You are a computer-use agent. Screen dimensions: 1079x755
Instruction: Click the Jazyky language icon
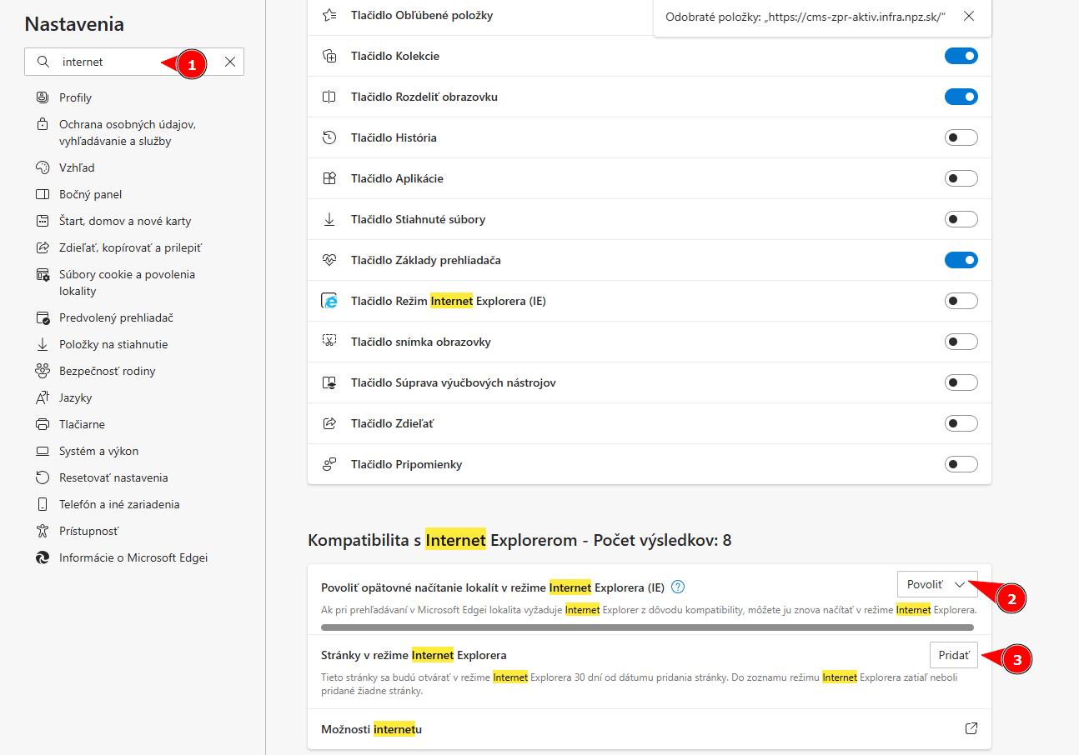[43, 397]
